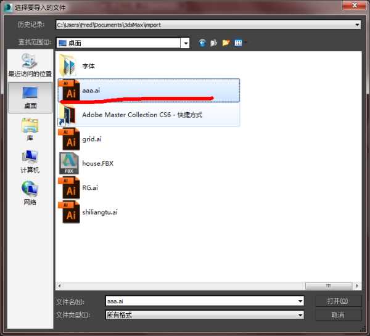The image size is (370, 336).
Task: Select the grid.ai file
Action: click(91, 139)
